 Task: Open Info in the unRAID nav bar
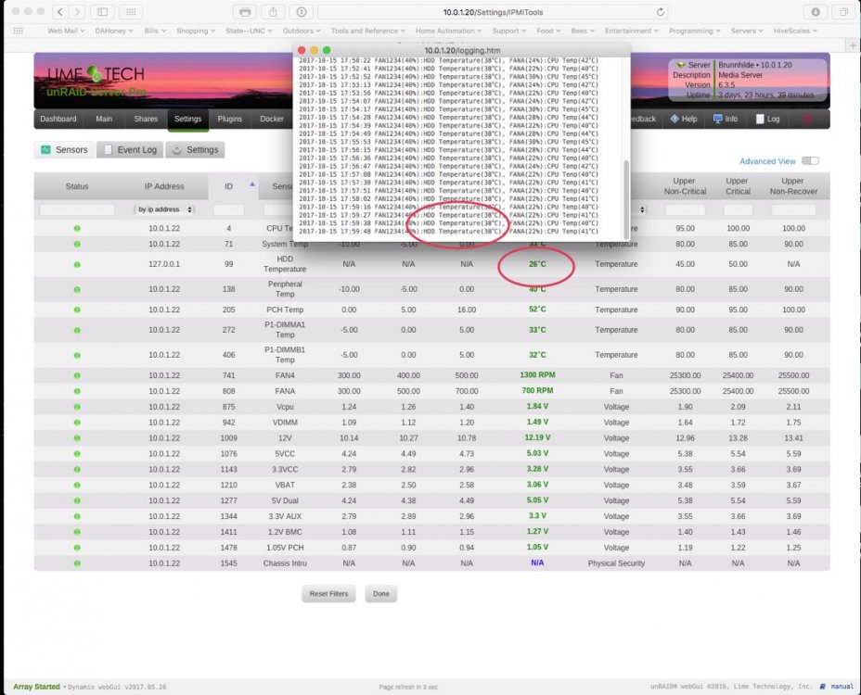pyautogui.click(x=725, y=119)
